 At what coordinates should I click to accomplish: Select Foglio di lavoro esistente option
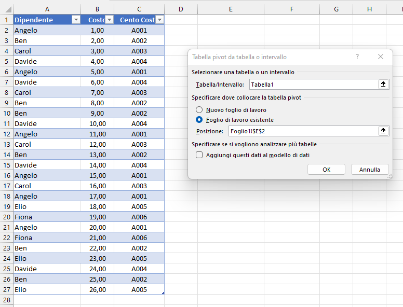coord(199,120)
